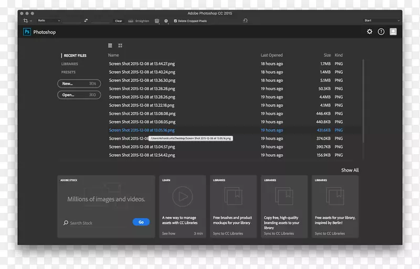Click the reset crop arrow icon
Viewport: 420px width, 269px height.
245,20
